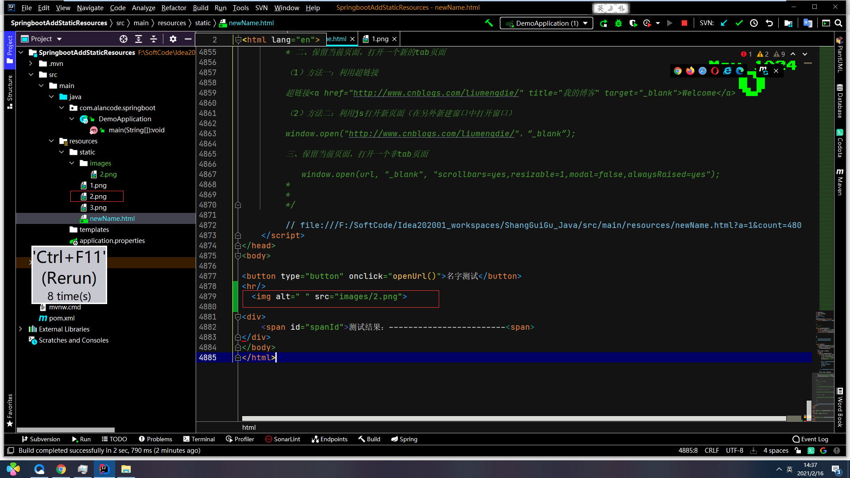Collapse the SpringbootAddStaticResources root node

click(x=21, y=53)
